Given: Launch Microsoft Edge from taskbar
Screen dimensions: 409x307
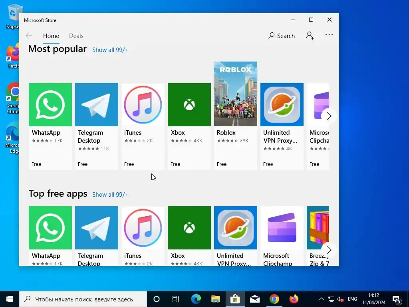Looking at the screenshot, I should (x=196, y=299).
